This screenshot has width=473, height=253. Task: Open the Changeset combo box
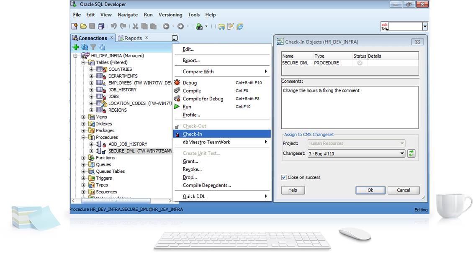pos(356,153)
